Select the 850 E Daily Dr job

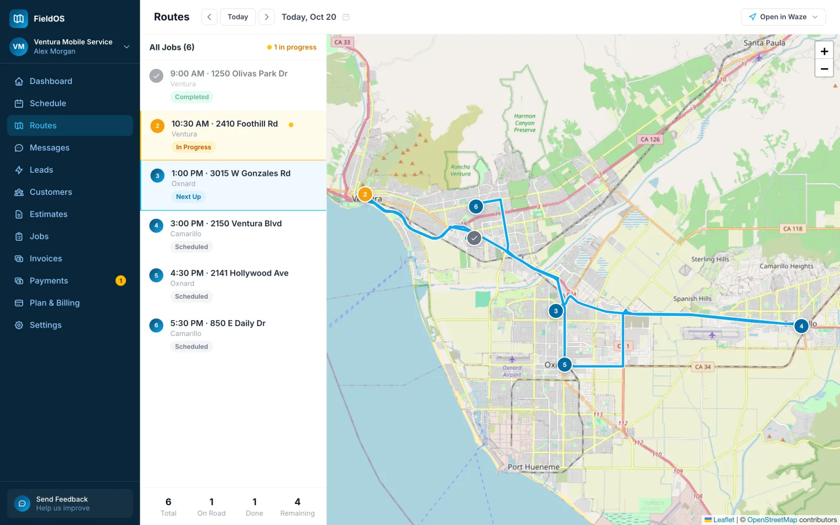click(234, 335)
